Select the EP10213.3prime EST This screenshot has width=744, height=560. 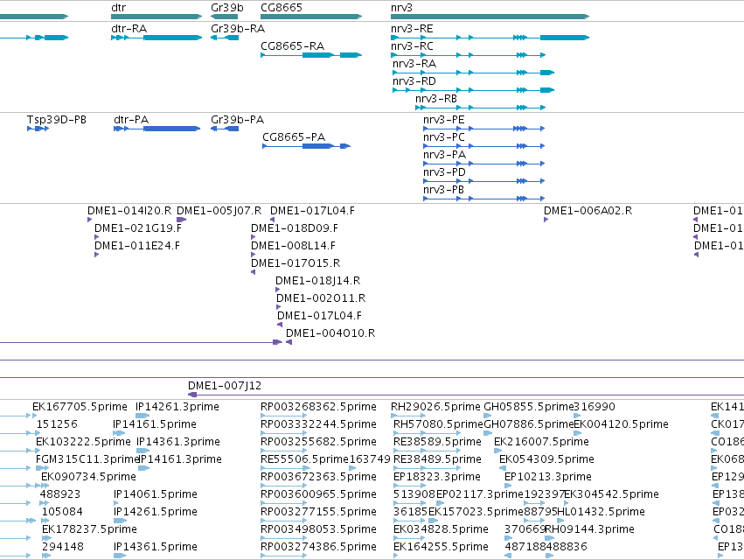[x=508, y=486]
